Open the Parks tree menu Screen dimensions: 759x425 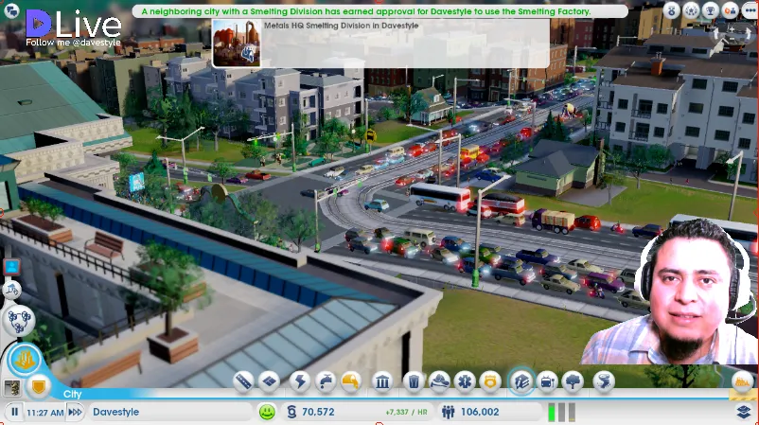(x=574, y=381)
